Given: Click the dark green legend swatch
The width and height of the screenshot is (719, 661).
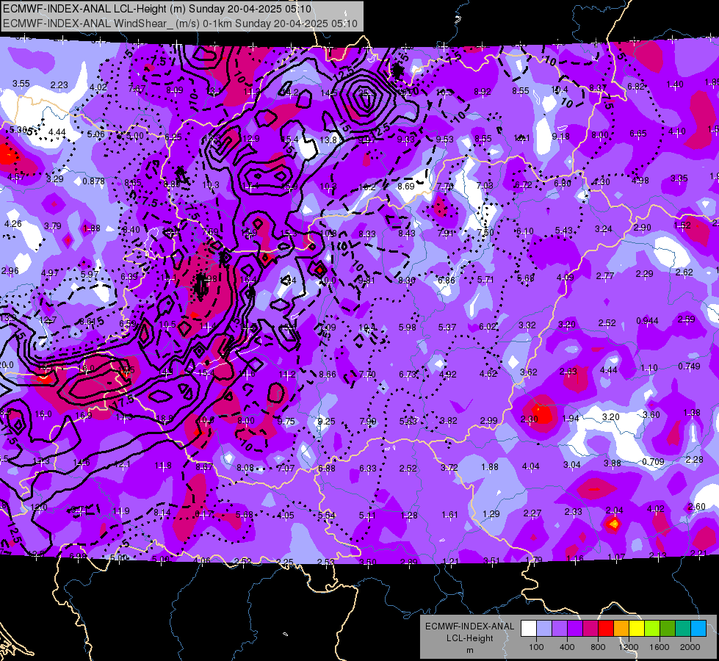Looking at the screenshot, I should pyautogui.click(x=668, y=629).
